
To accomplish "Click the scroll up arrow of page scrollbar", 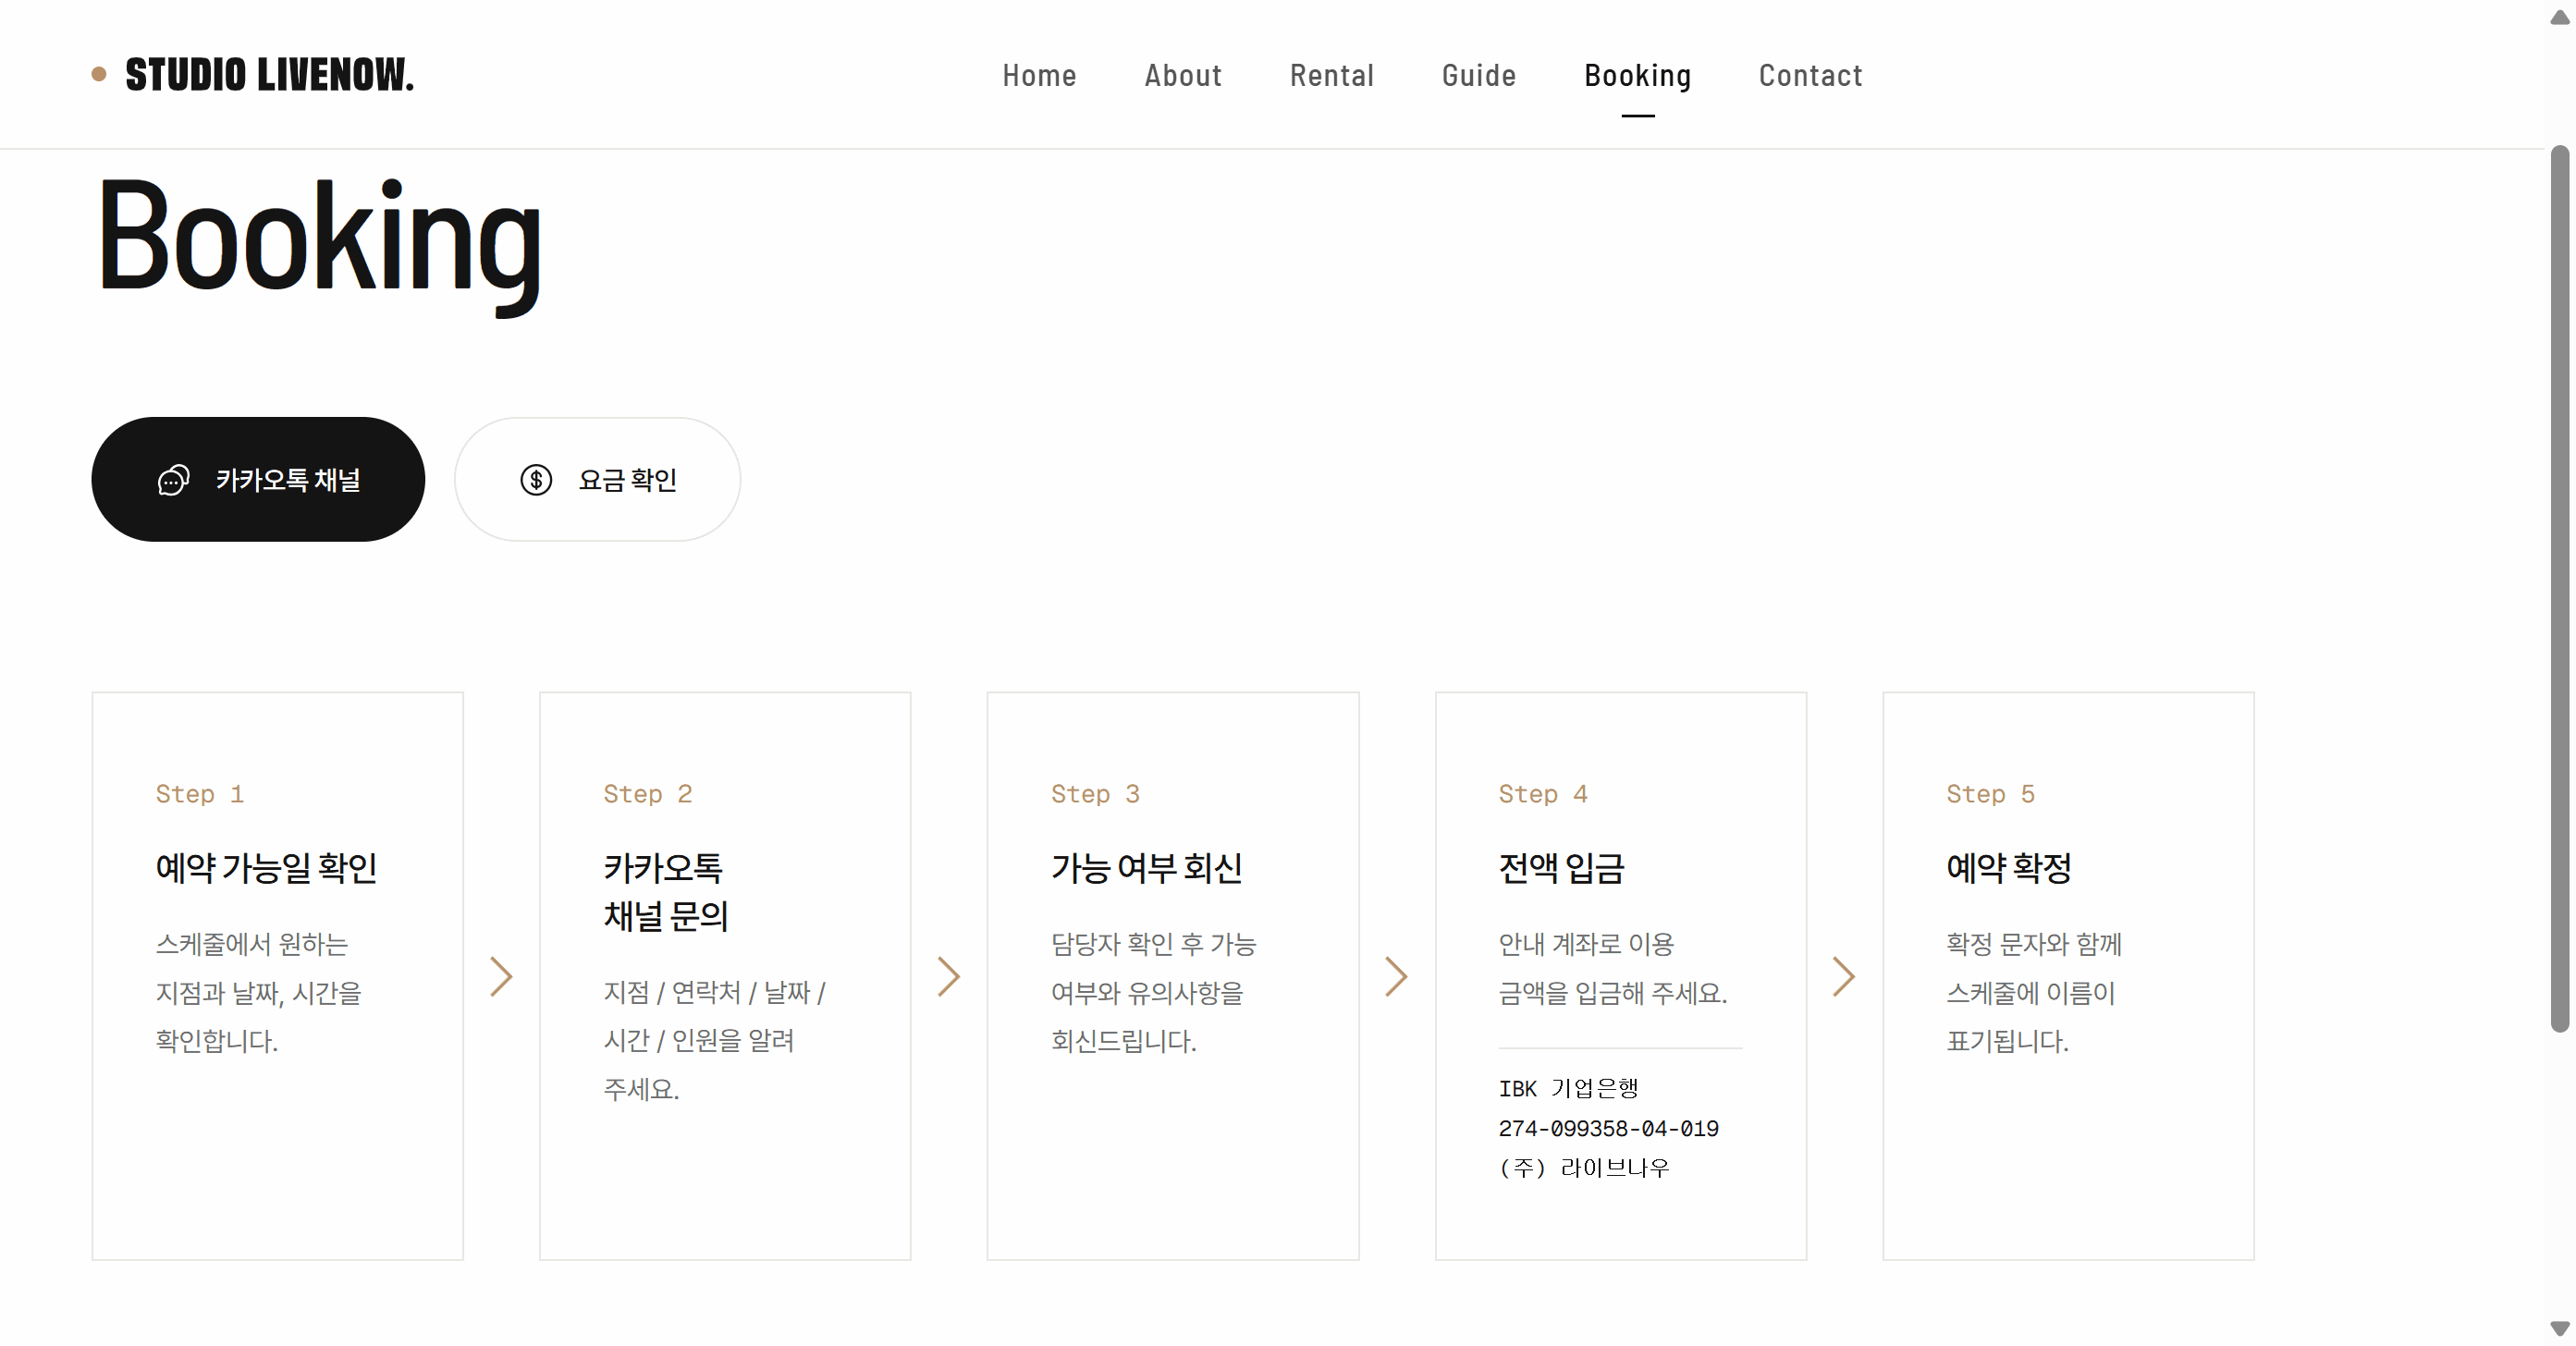I will pos(2559,17).
